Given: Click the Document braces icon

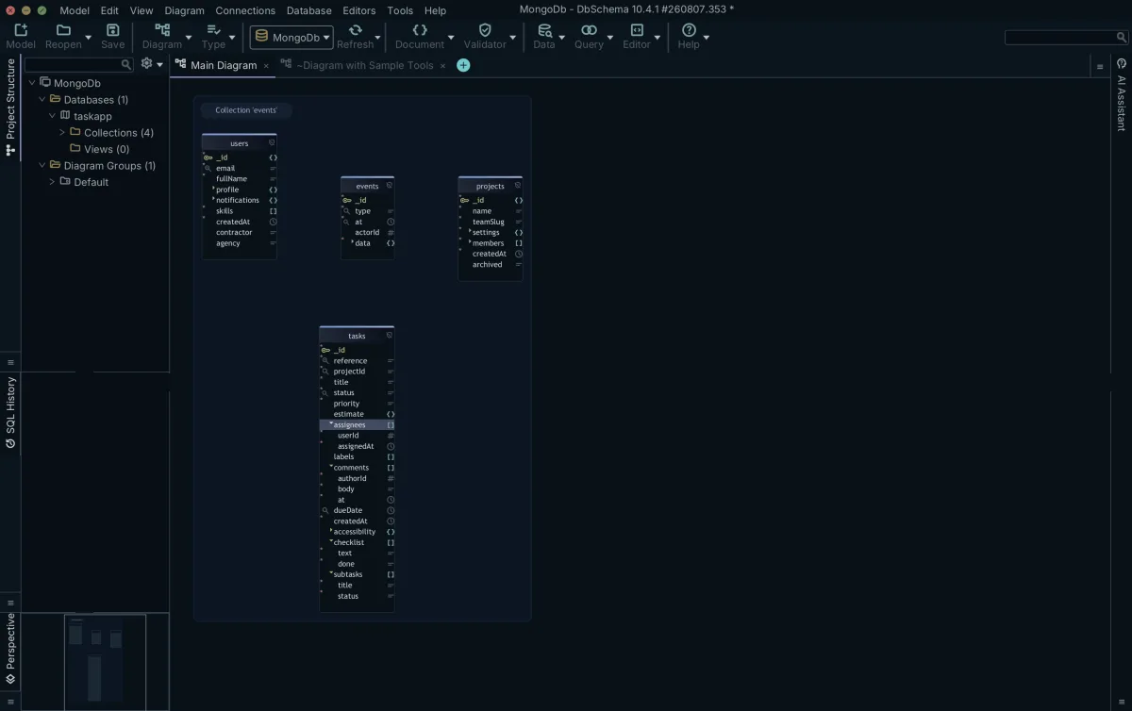Looking at the screenshot, I should coord(420,30).
